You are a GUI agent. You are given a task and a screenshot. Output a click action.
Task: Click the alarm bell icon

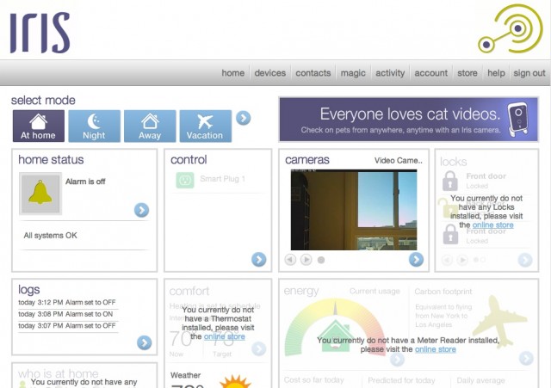point(40,194)
